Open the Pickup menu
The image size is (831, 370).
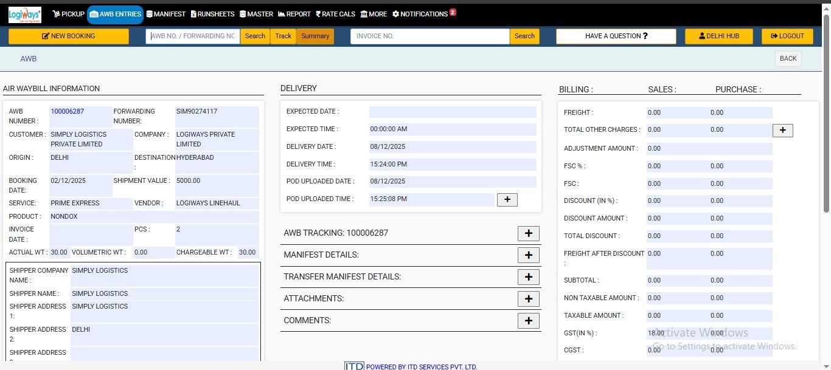coord(69,14)
